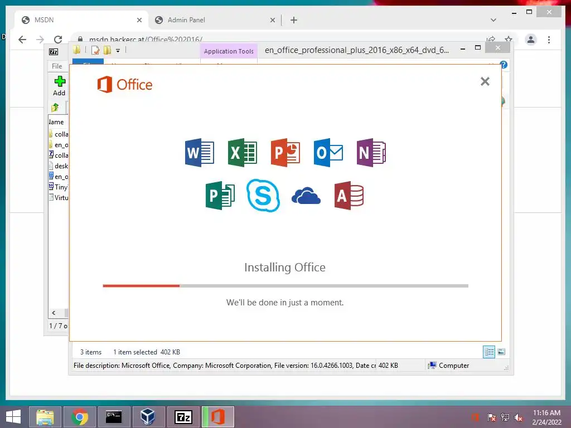Open Chrome three-dot menu
Viewport: 571px width, 428px height.
(x=549, y=40)
